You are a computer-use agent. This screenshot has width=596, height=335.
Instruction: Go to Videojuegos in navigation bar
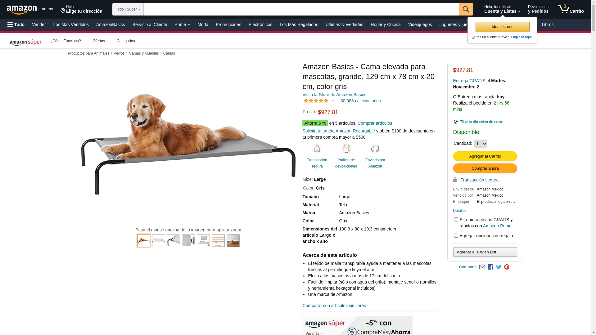pyautogui.click(x=420, y=25)
